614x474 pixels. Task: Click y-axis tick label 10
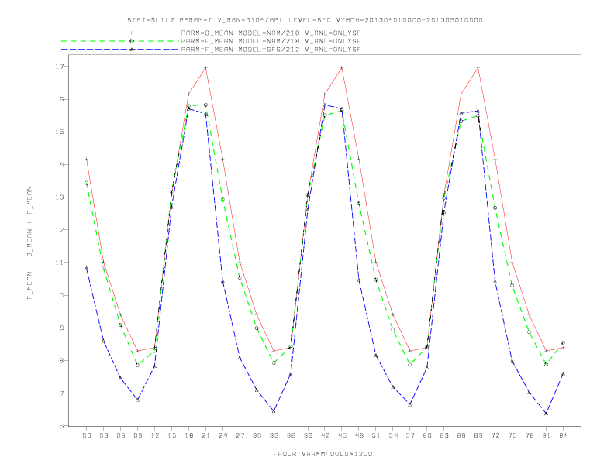click(59, 295)
